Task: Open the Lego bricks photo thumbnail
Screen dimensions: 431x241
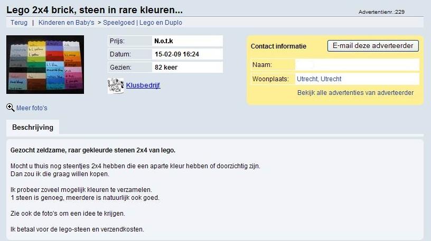Action: click(x=45, y=64)
